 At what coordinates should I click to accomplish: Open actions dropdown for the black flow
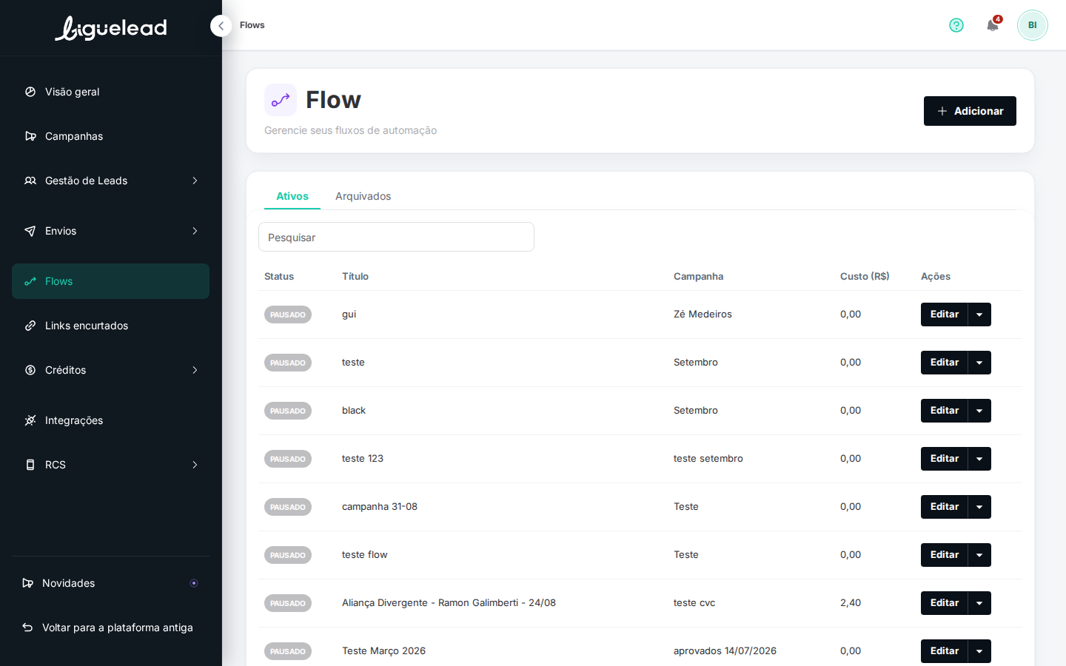pyautogui.click(x=979, y=411)
